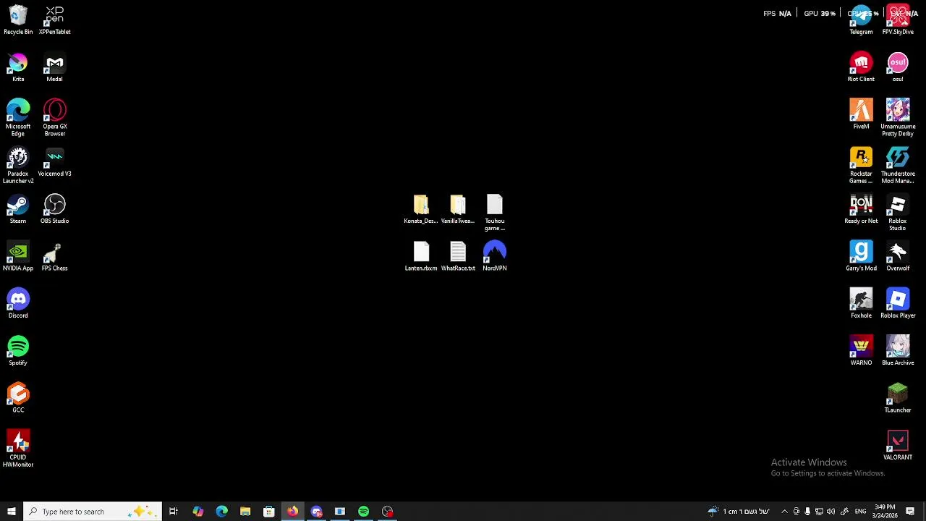Image resolution: width=926 pixels, height=521 pixels.
Task: Click the Voicemod V3 shortcut
Action: click(x=54, y=162)
